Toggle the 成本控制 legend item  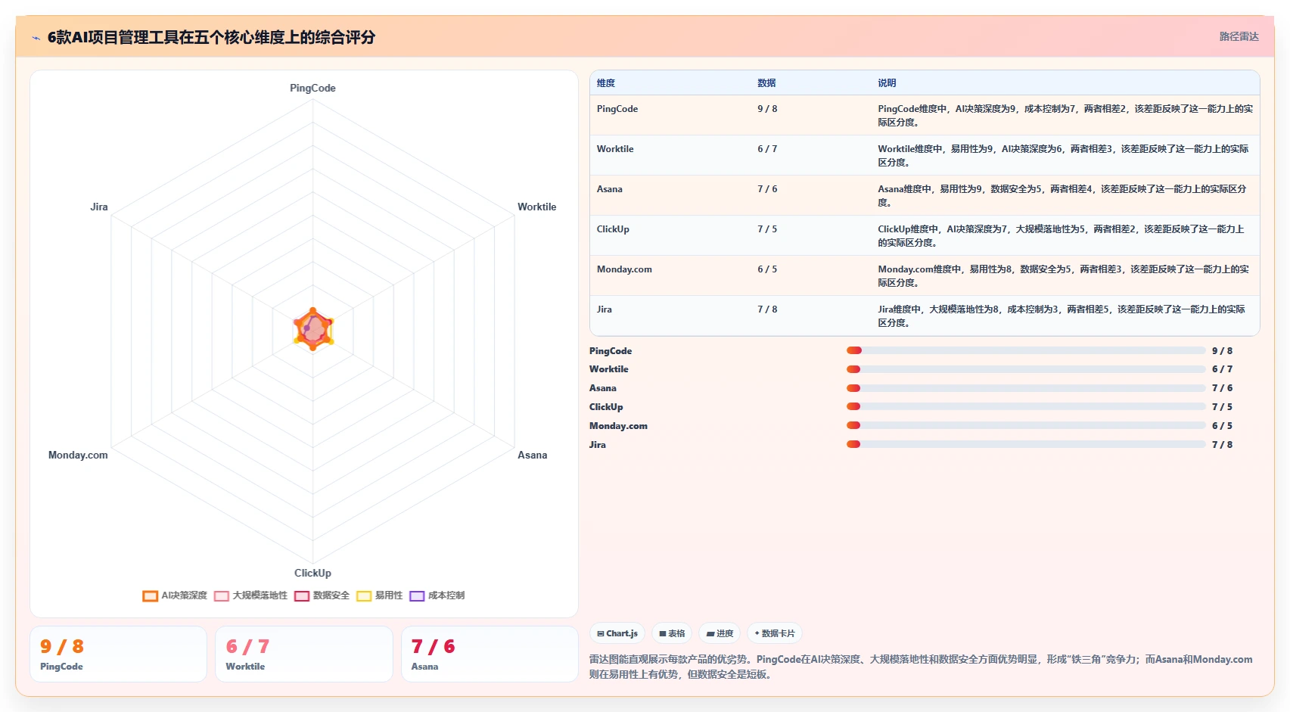coord(437,595)
